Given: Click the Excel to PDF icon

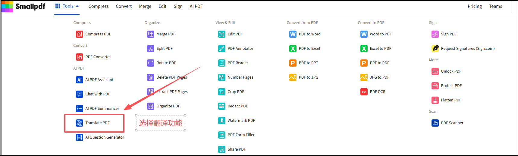Looking at the screenshot, I should [x=364, y=49].
